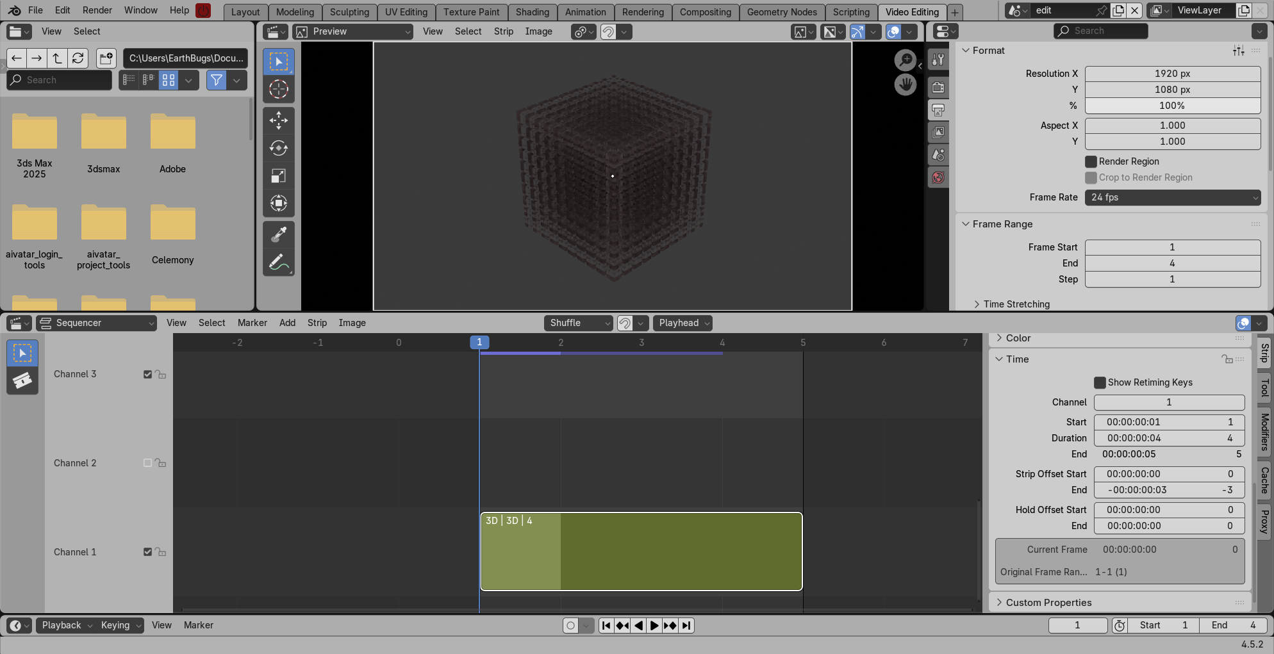Image resolution: width=1274 pixels, height=654 pixels.
Task: Click the pan hand icon in preview
Action: (x=906, y=84)
